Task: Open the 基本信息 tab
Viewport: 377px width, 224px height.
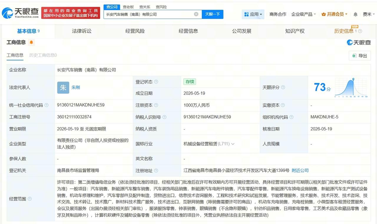Action: (28, 31)
